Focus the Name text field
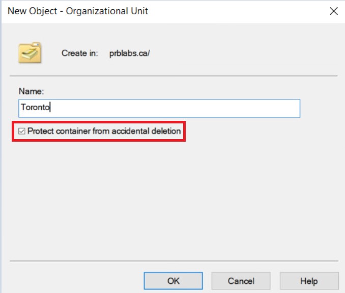Screen dimensions: 345x293 click(159, 108)
